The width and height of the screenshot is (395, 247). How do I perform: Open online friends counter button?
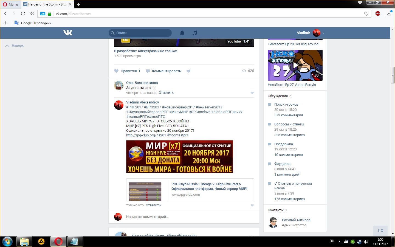click(380, 231)
